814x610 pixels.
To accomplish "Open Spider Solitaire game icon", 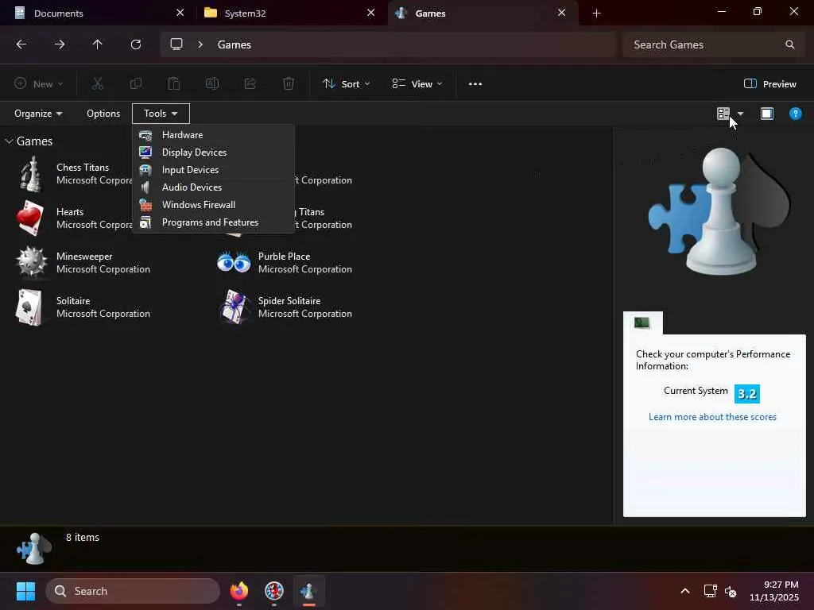I will pos(234,307).
